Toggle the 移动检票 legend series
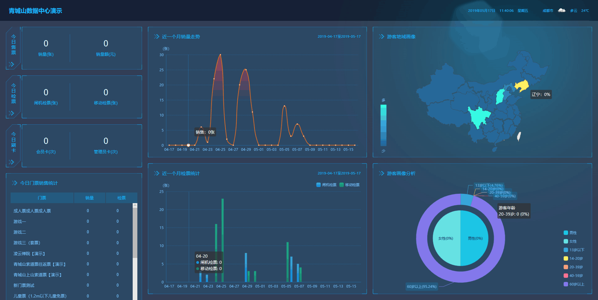Viewport: 598px width, 300px height. [349, 185]
